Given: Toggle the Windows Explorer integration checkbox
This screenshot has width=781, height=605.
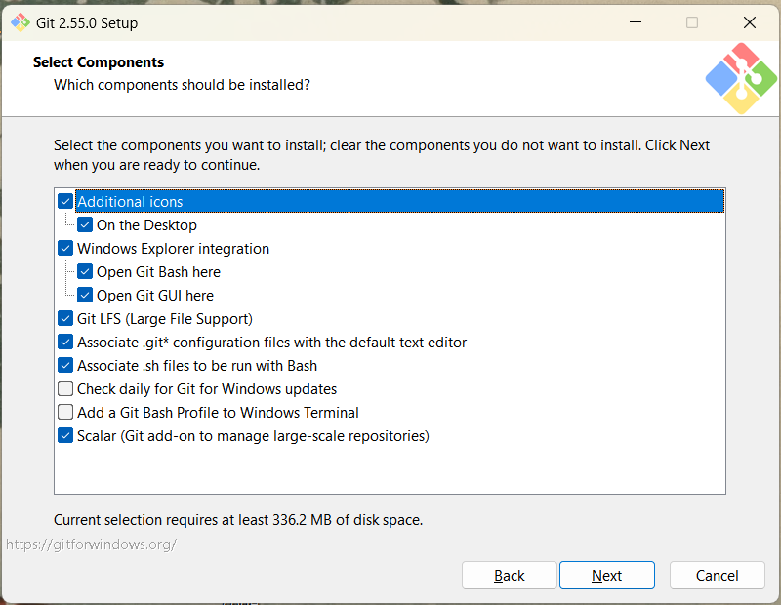Looking at the screenshot, I should 65,249.
